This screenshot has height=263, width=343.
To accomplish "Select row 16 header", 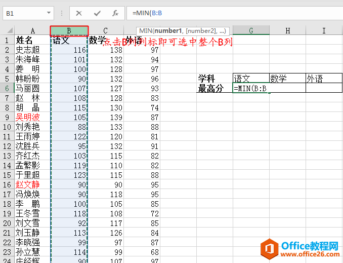I will coord(7,185).
